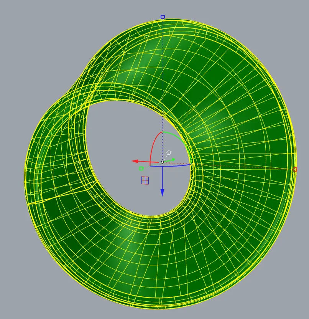
Task: Click the red X-axis arrow of the gizmo
Action: point(138,160)
